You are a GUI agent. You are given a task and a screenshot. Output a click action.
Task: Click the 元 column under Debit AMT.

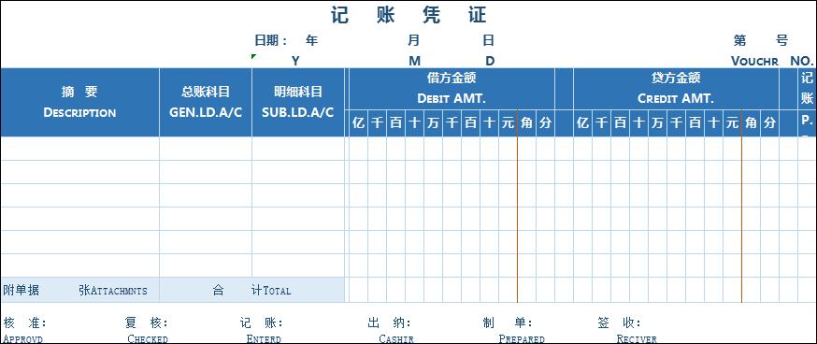508,123
